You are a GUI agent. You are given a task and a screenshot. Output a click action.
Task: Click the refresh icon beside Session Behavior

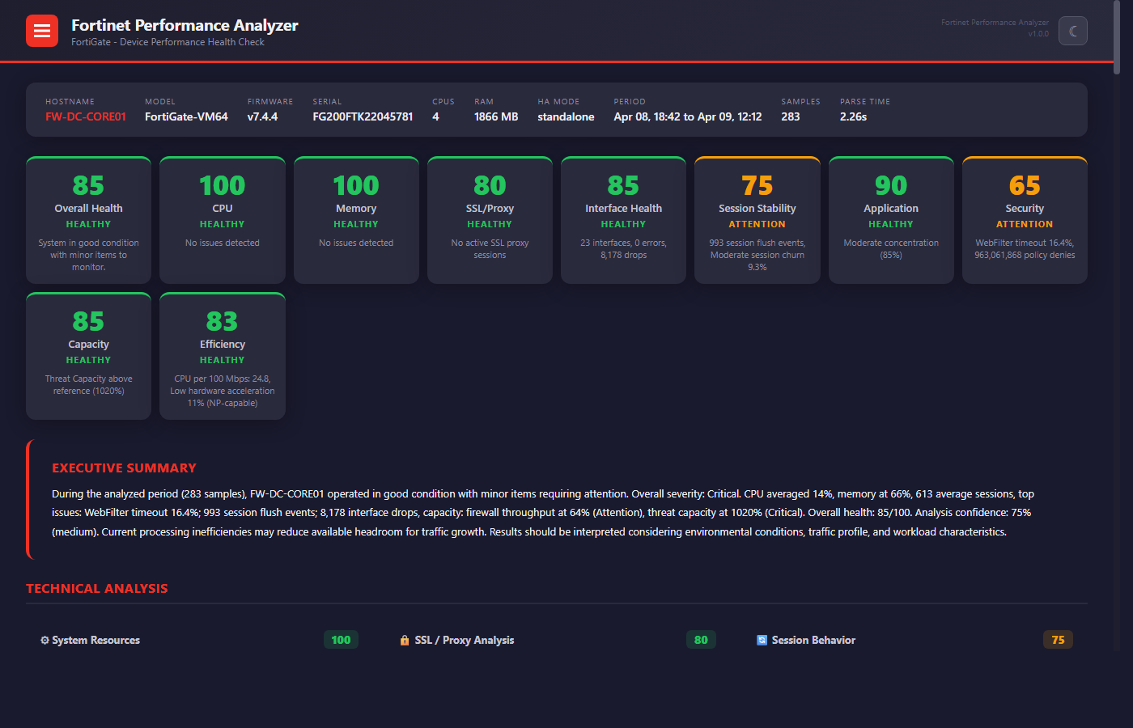pos(762,640)
